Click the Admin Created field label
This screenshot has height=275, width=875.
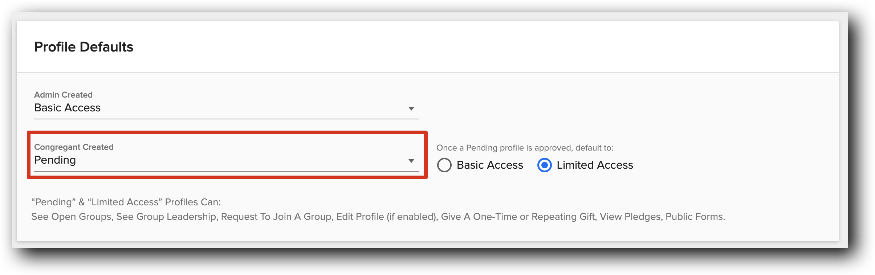(x=63, y=95)
